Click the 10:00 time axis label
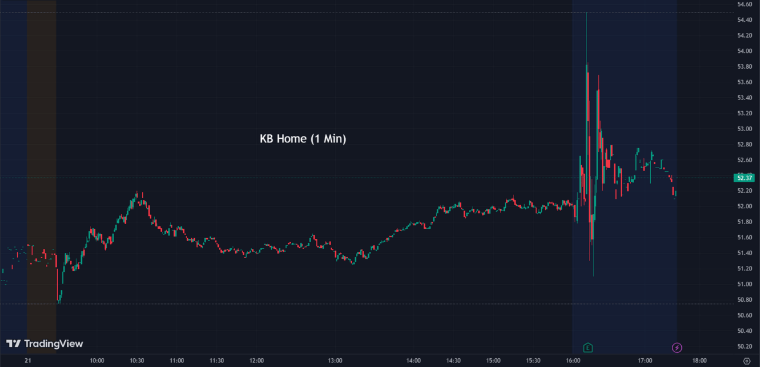Viewport: 760px width, 367px height. (97, 361)
